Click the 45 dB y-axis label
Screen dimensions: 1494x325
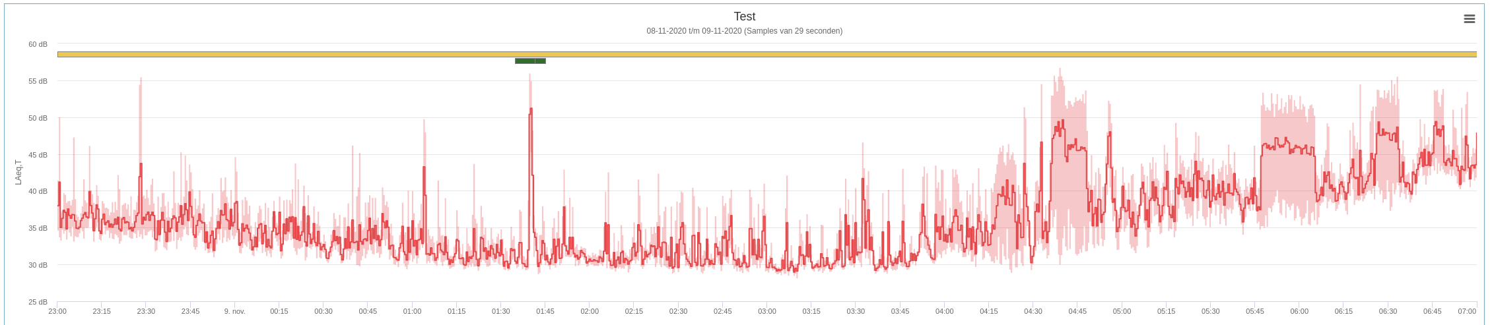38,155
